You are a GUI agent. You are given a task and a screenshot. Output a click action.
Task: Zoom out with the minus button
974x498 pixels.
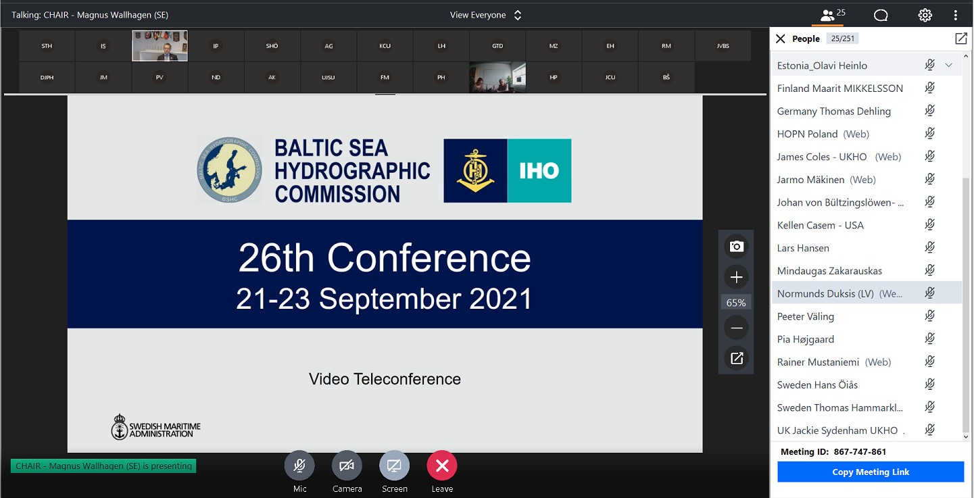(737, 328)
